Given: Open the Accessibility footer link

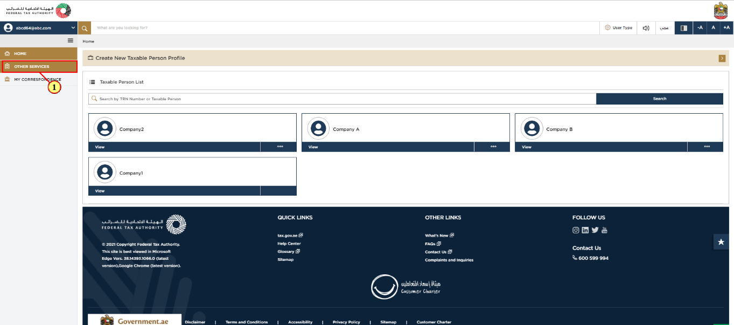Looking at the screenshot, I should pos(300,322).
